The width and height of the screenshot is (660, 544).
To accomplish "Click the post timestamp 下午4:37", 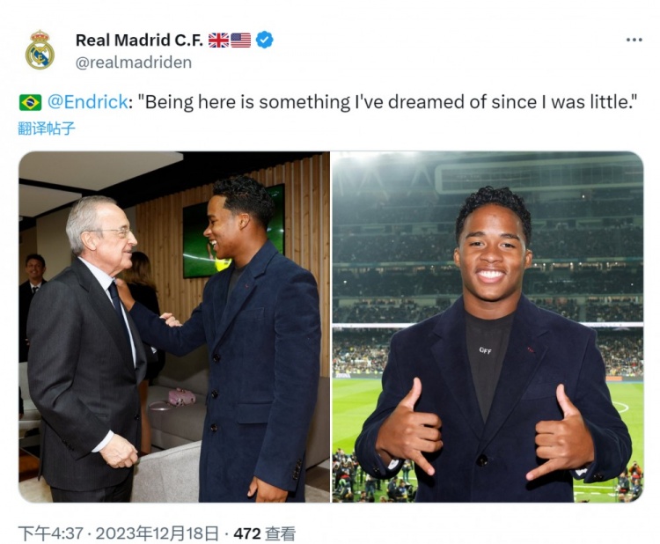I will coord(50,533).
